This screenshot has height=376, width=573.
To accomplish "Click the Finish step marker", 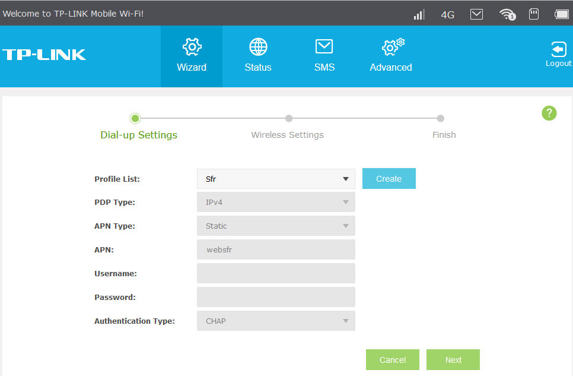I will 440,118.
